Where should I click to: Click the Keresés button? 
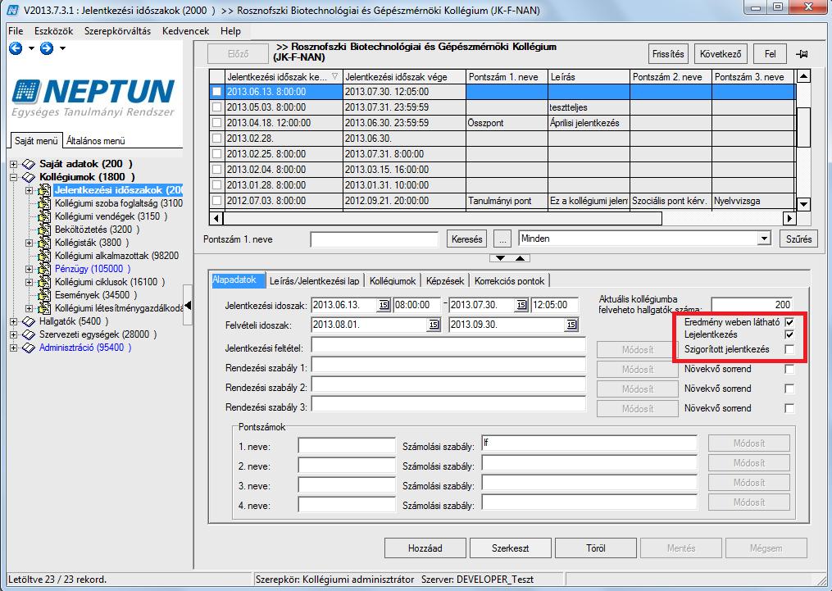(467, 239)
